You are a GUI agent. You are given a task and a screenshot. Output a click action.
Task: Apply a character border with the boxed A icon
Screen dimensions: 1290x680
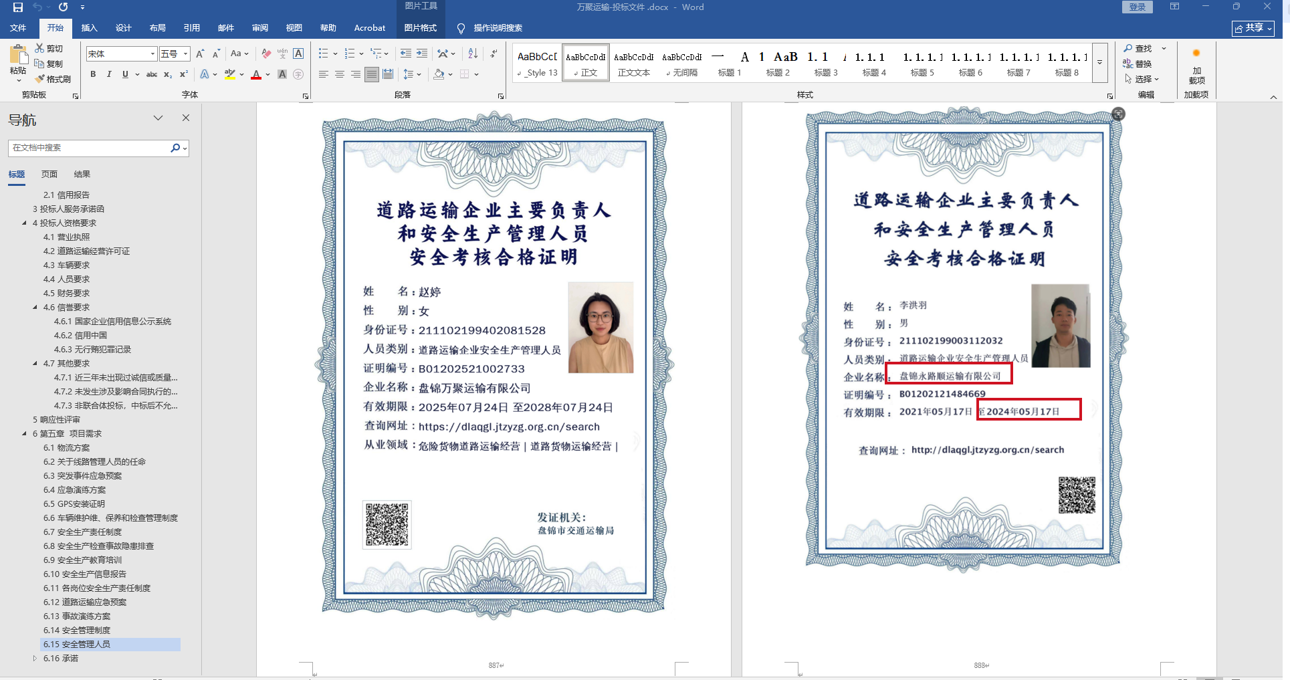pyautogui.click(x=298, y=53)
